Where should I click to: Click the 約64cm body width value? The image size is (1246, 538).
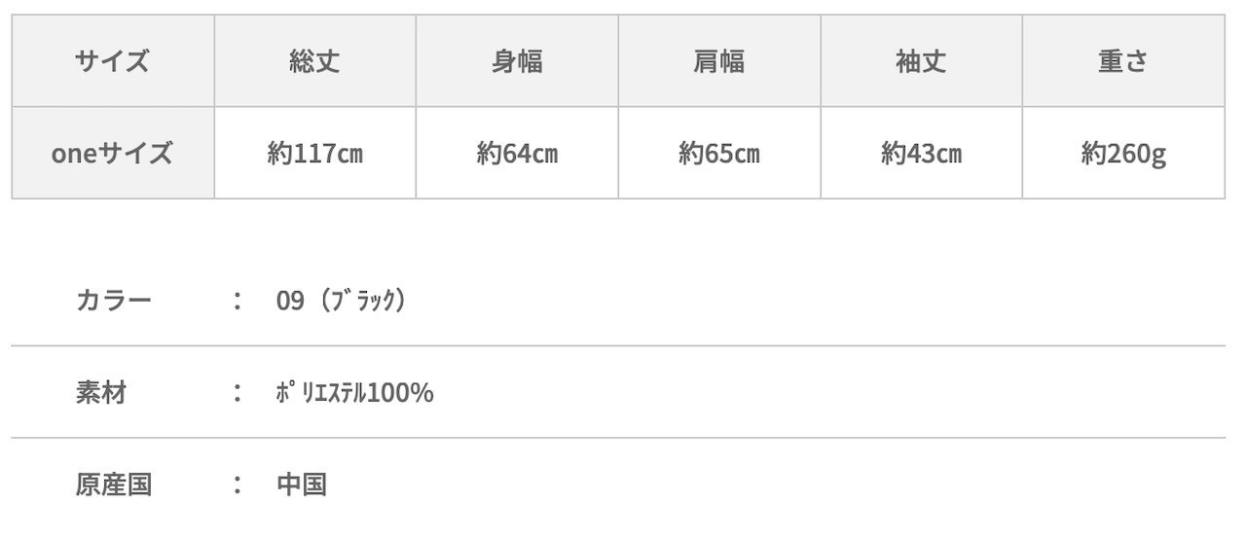coord(517,154)
